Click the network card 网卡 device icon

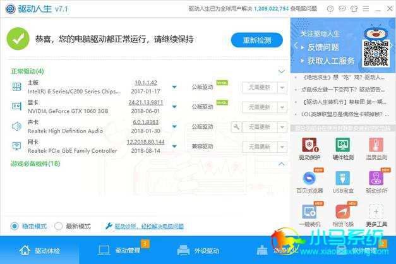pyautogui.click(x=16, y=146)
